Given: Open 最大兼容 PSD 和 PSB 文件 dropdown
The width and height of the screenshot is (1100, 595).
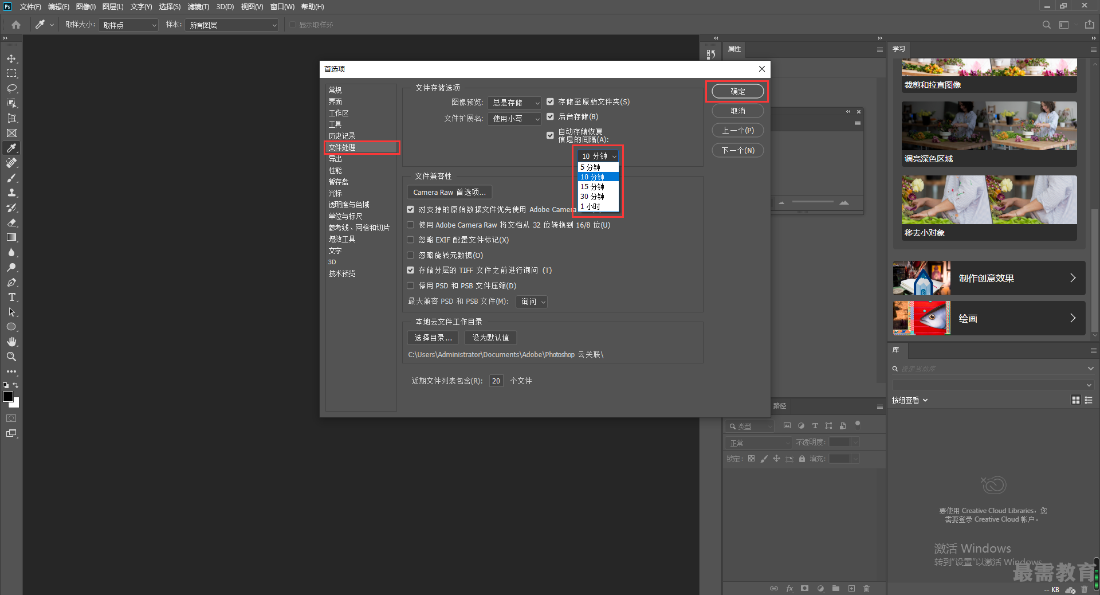Looking at the screenshot, I should click(x=532, y=302).
